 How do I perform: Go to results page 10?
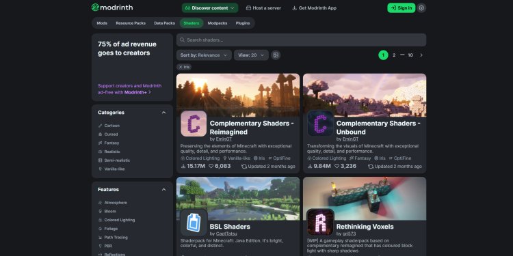(x=410, y=55)
